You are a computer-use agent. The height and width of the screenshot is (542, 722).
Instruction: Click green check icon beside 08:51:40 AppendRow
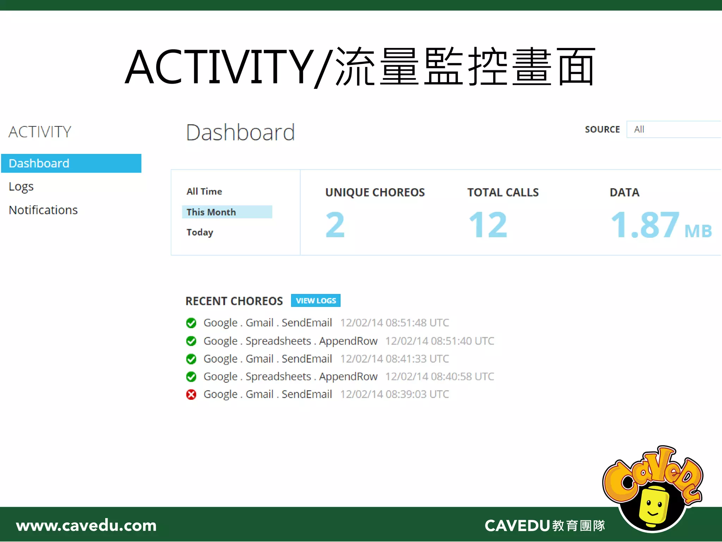point(191,341)
